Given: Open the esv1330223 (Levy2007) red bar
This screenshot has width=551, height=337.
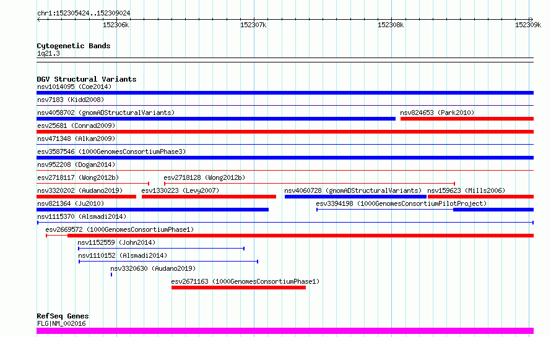Looking at the screenshot, I should (209, 197).
